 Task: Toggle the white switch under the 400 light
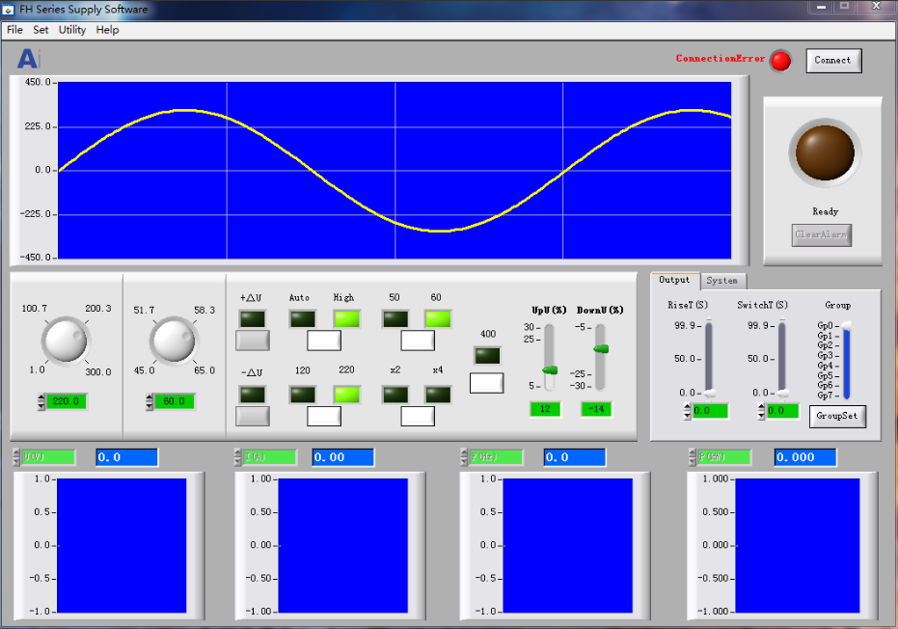487,383
